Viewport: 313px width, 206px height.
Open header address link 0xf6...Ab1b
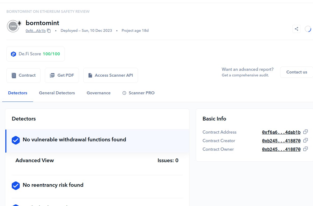(x=35, y=31)
